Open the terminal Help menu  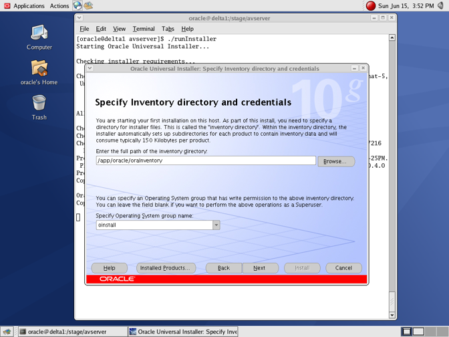(x=187, y=29)
